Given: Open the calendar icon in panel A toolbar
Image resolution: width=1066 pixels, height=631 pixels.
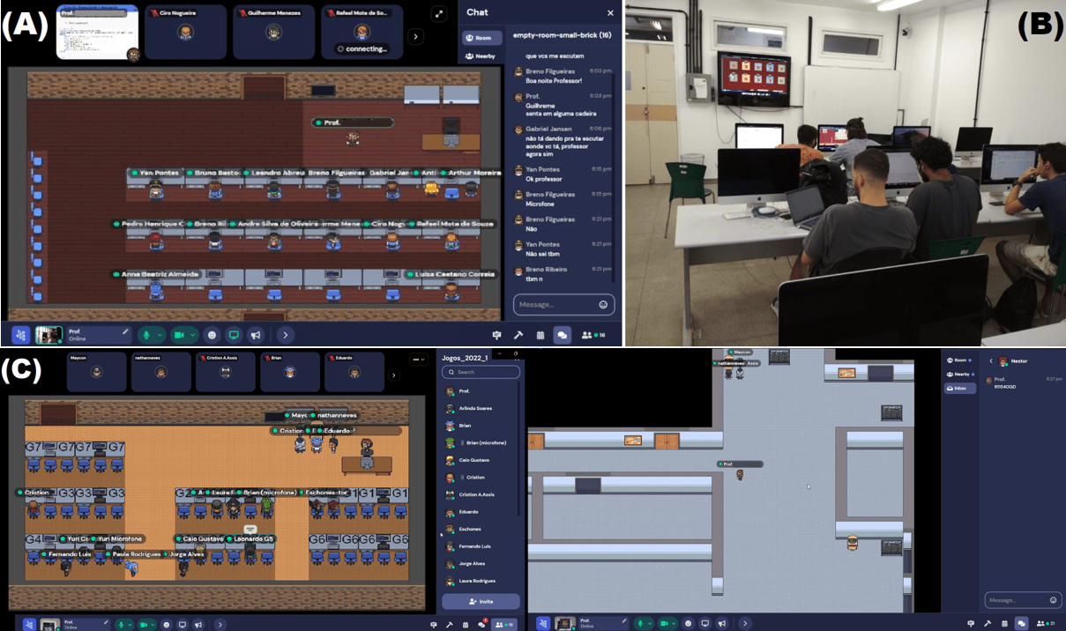Looking at the screenshot, I should coord(540,335).
